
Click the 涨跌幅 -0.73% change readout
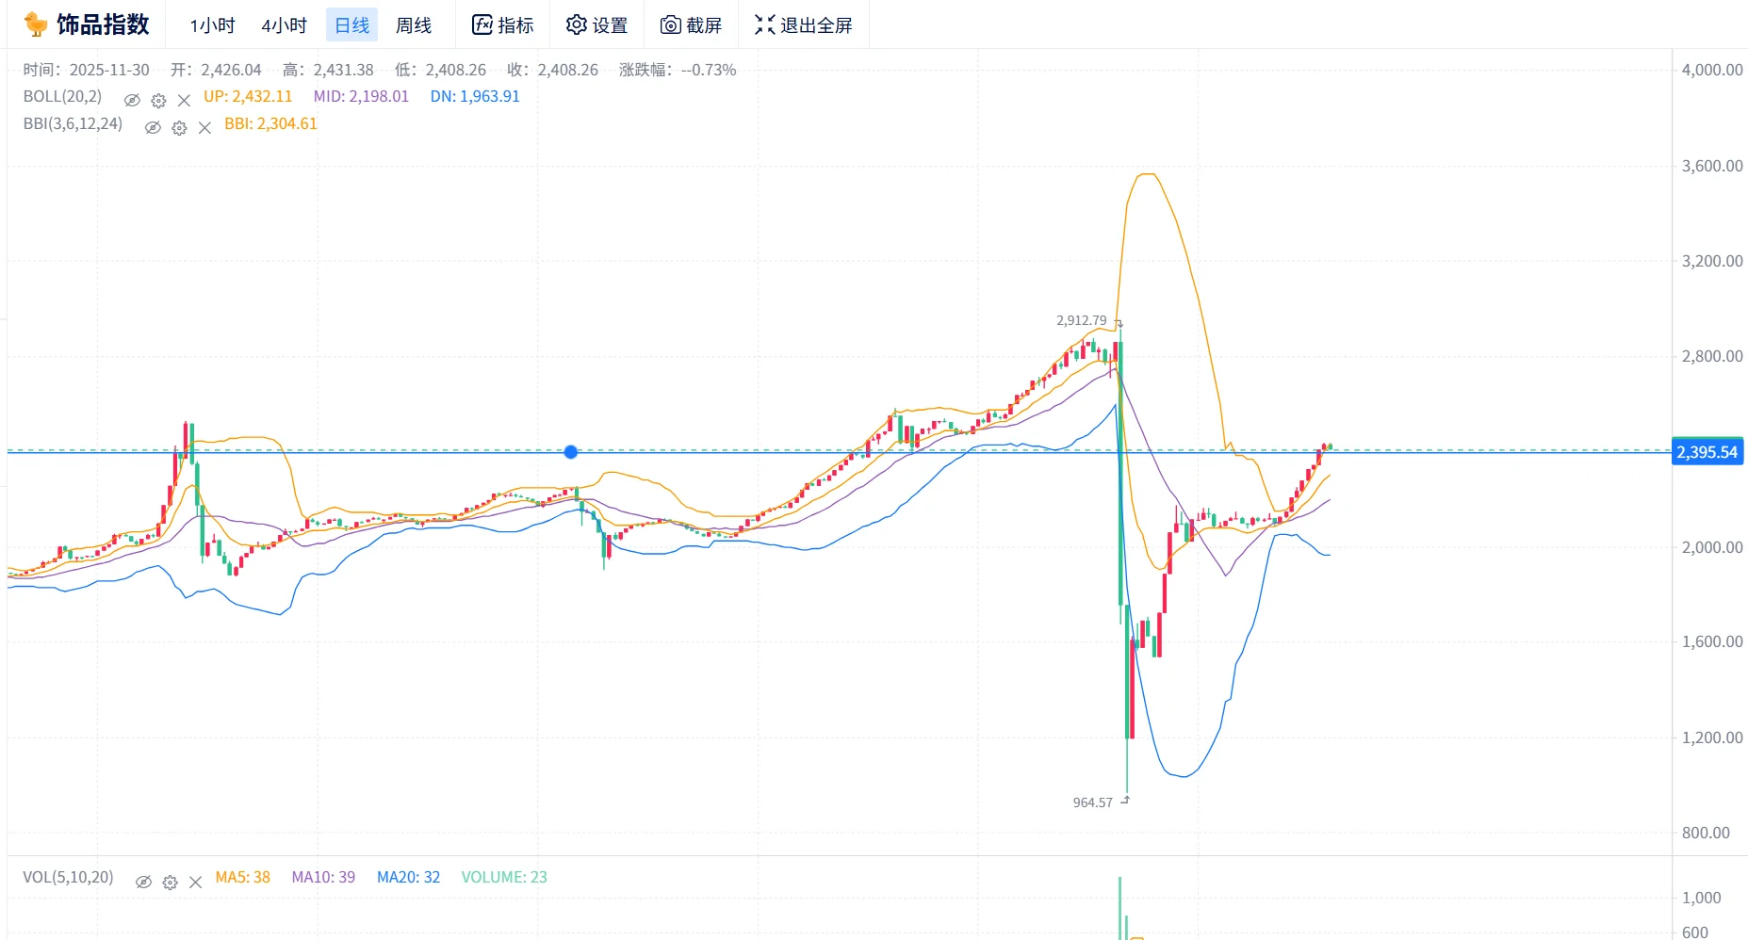pyautogui.click(x=678, y=70)
